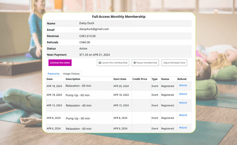The width and height of the screenshot is (237, 145).
Task: Click the daisyduck@gmail.com email address
Action: tap(94, 29)
